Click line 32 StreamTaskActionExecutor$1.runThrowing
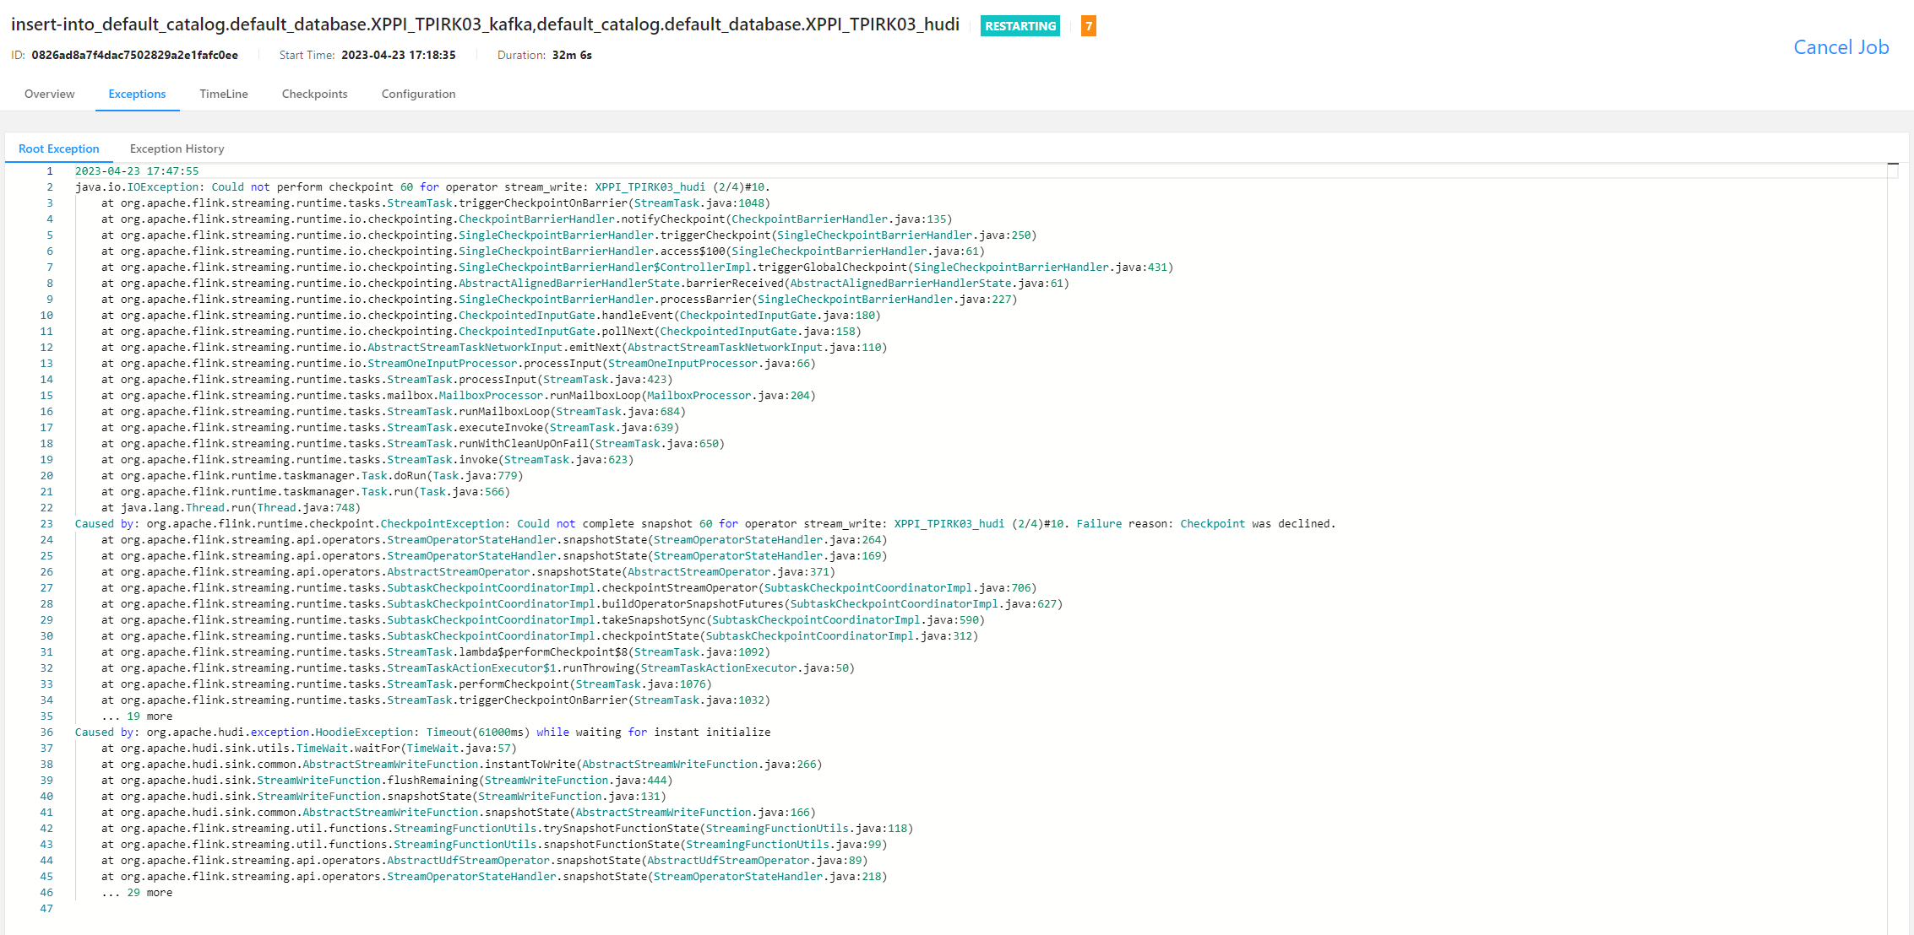 [x=478, y=667]
